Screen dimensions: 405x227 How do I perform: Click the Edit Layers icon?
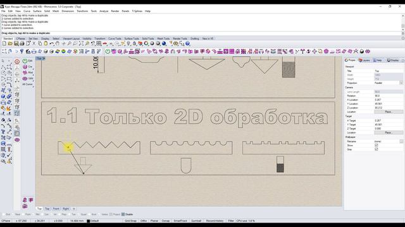tap(140, 44)
